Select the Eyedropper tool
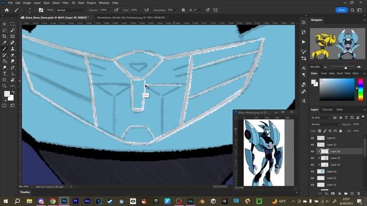This screenshot has height=206, width=367. point(4,43)
